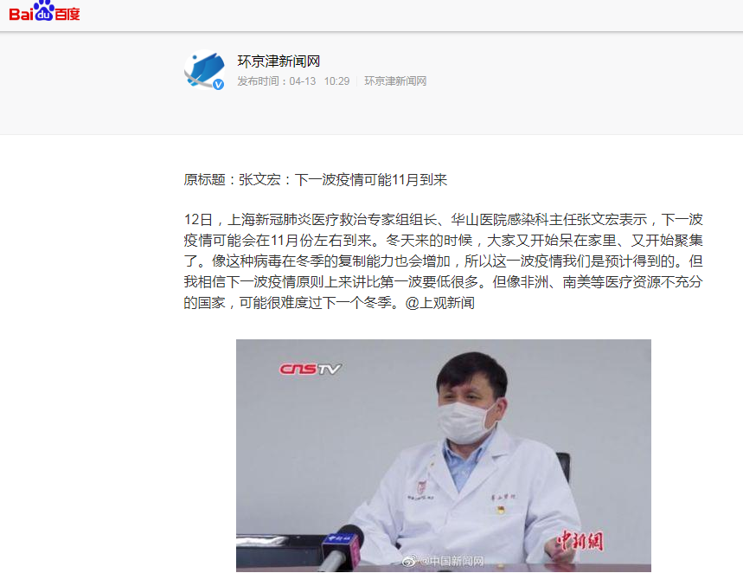
Task: Click the blue verified V badge
Action: [218, 84]
